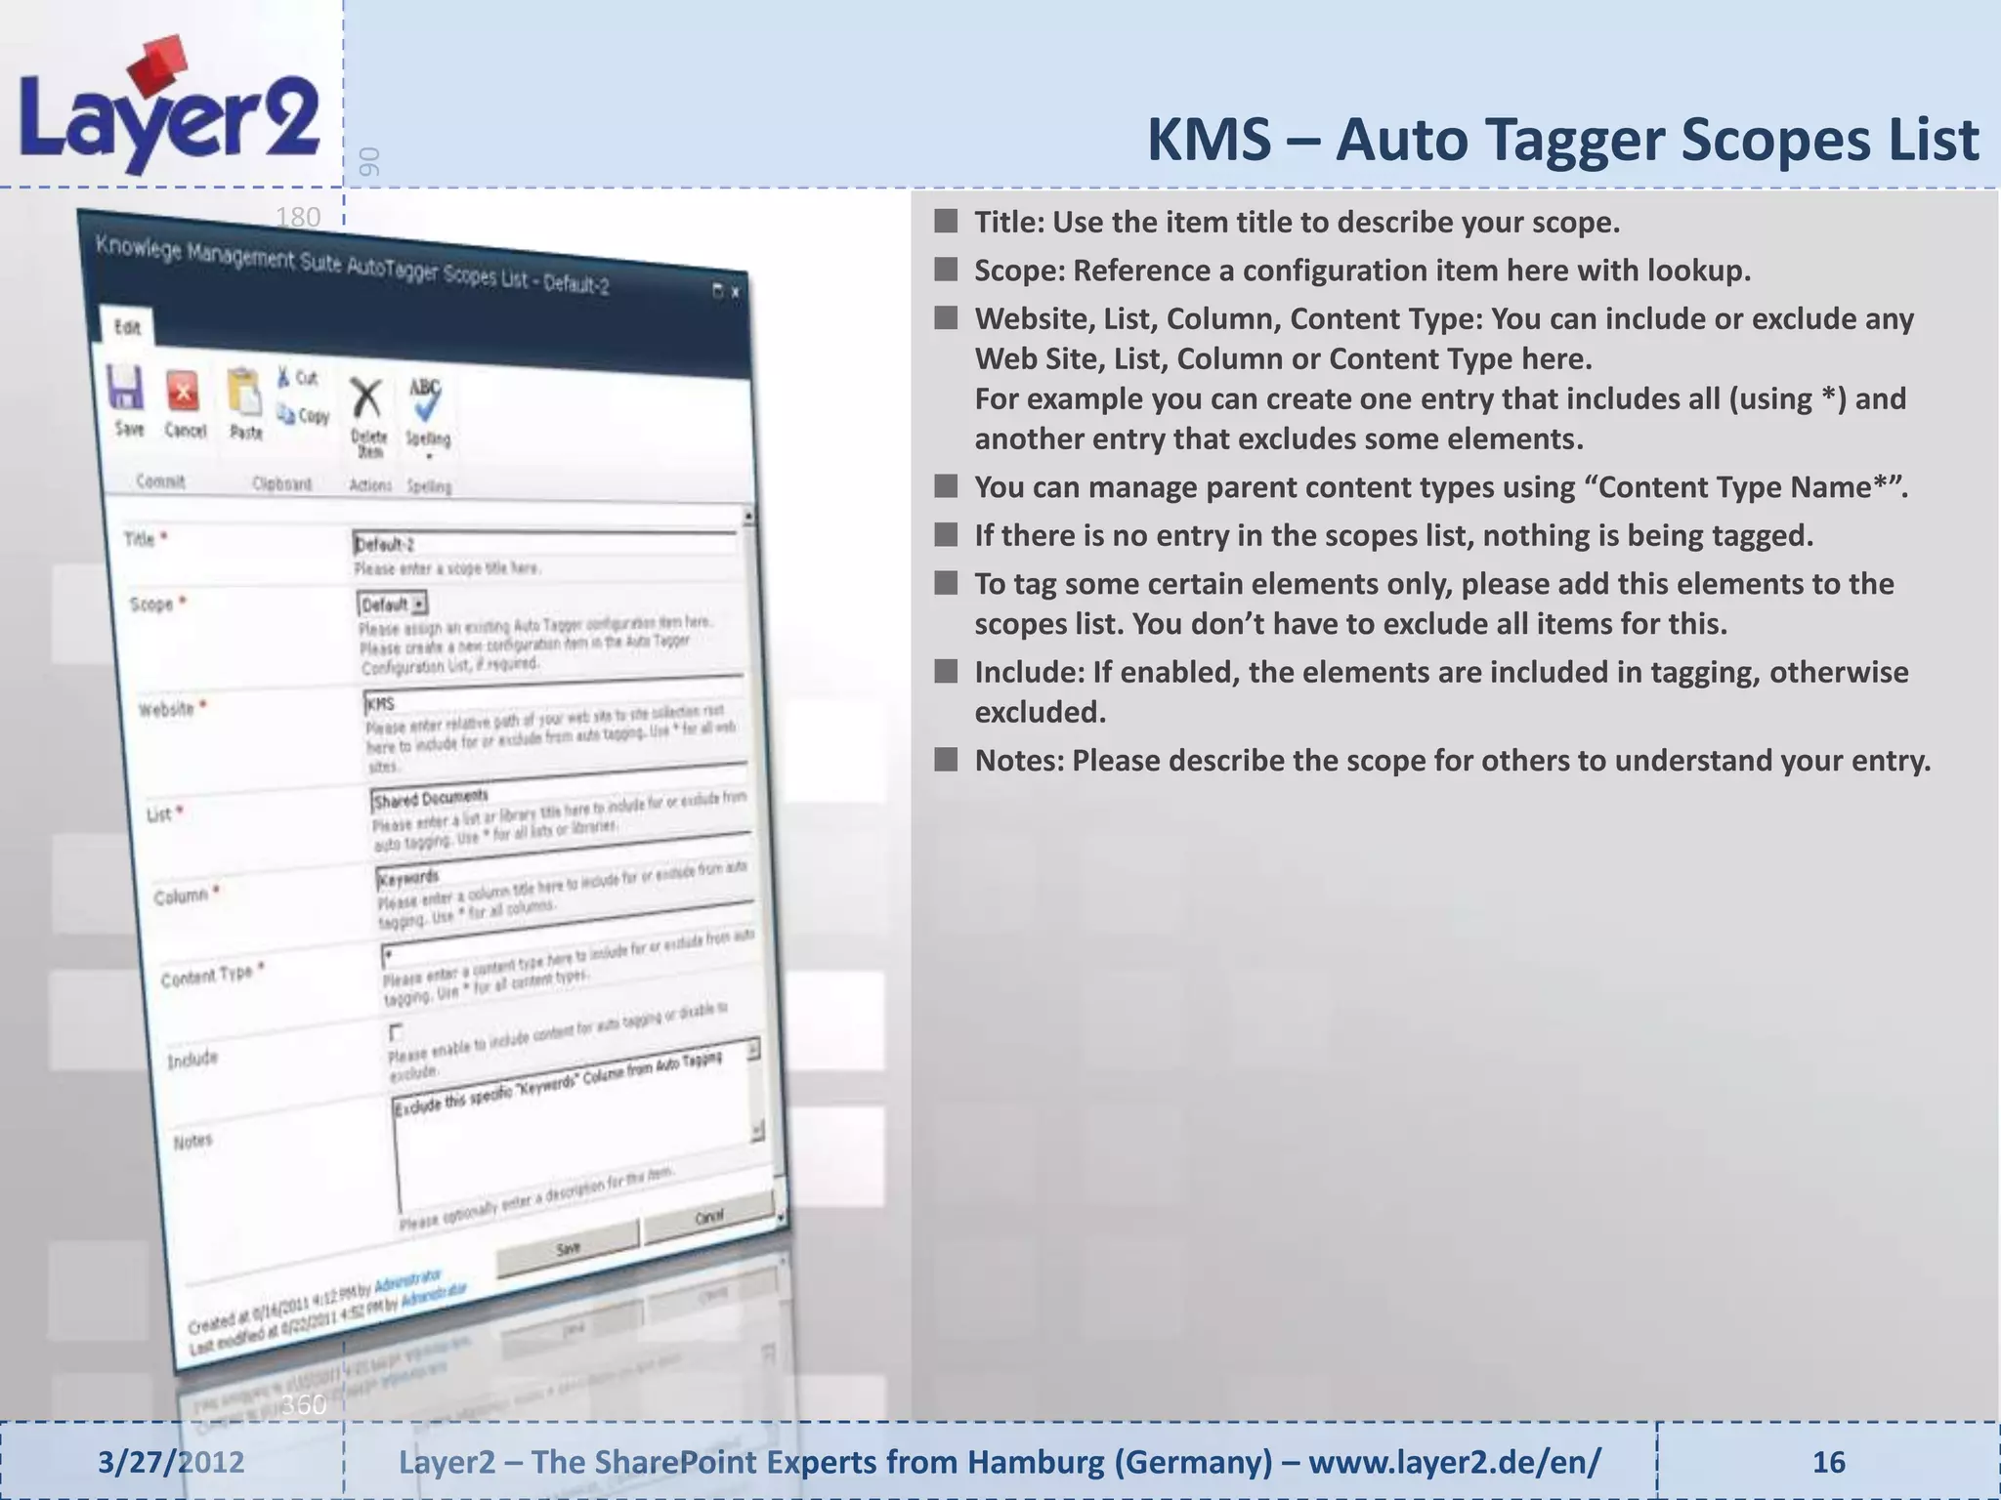Toggle the Include checkbox
The height and width of the screenshot is (1500, 2001).
pyautogui.click(x=396, y=1032)
